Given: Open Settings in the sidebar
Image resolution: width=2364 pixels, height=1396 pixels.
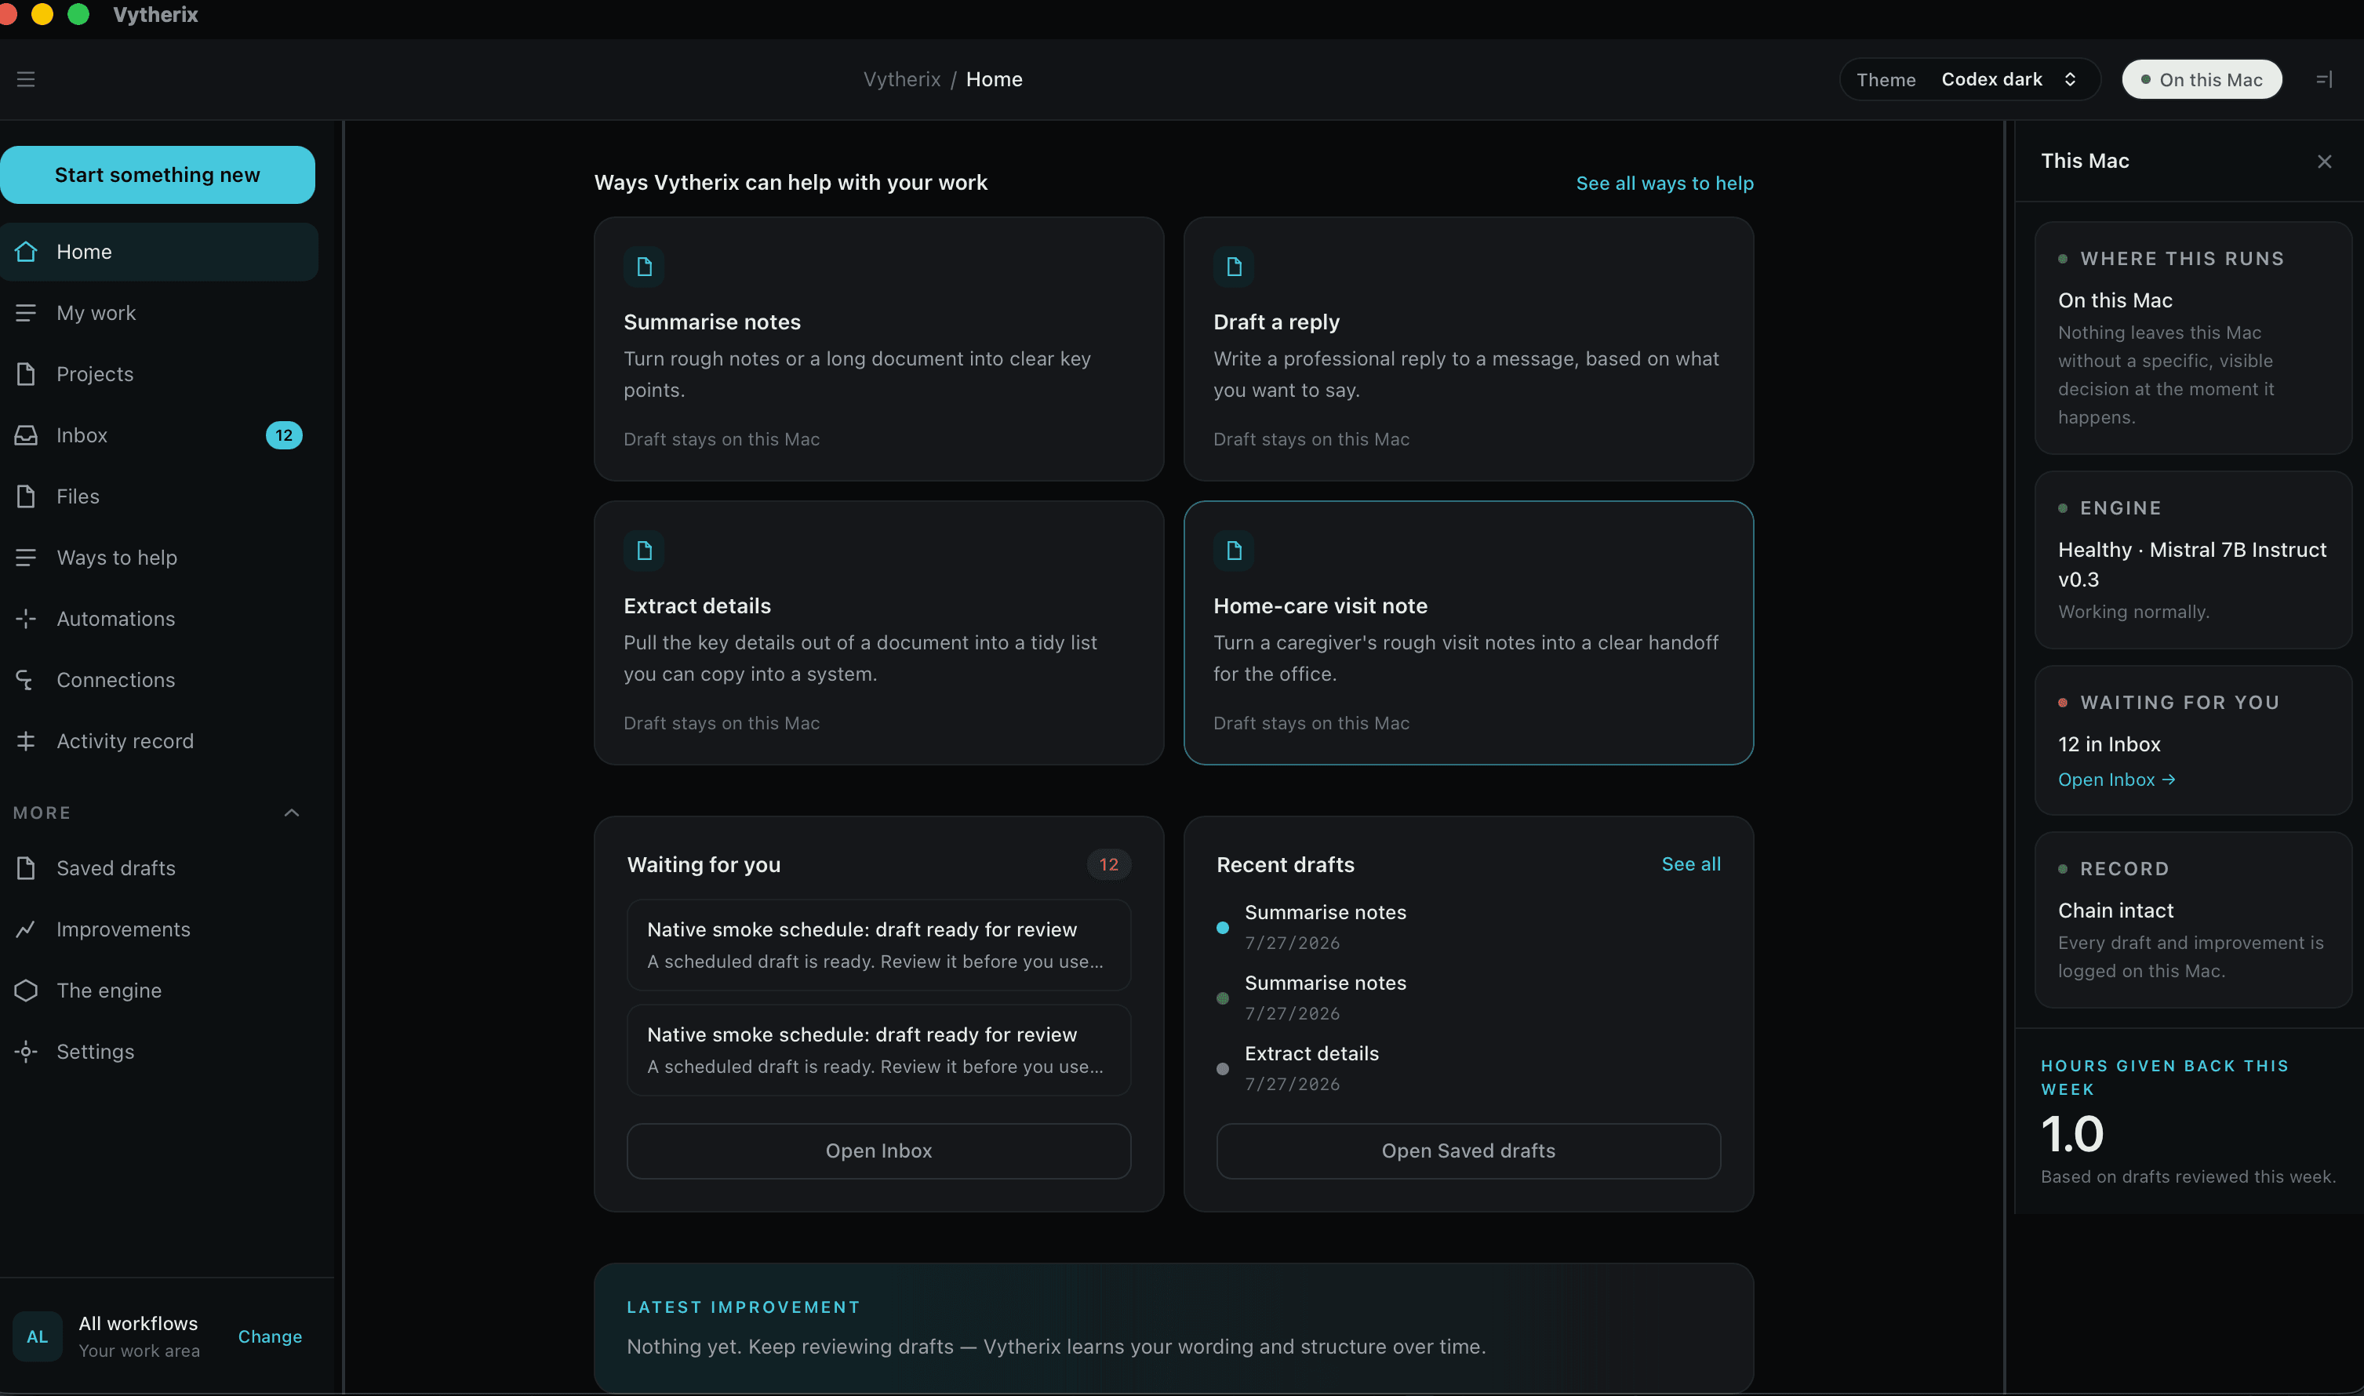Looking at the screenshot, I should (x=159, y=1052).
